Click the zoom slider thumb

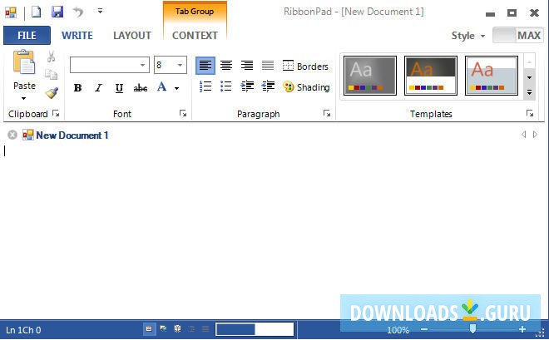(x=472, y=329)
